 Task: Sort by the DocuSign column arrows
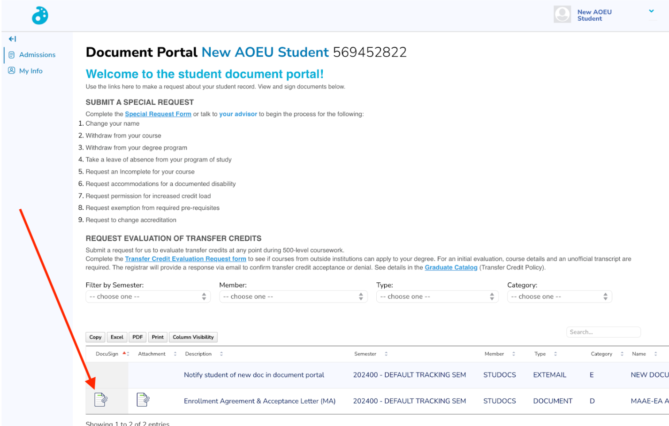coord(126,354)
